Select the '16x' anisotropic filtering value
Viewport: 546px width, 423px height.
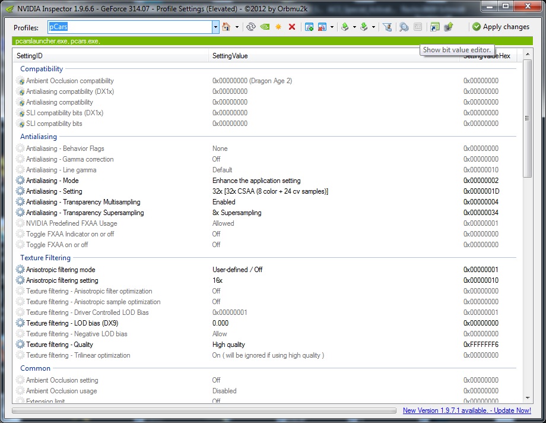pos(217,280)
